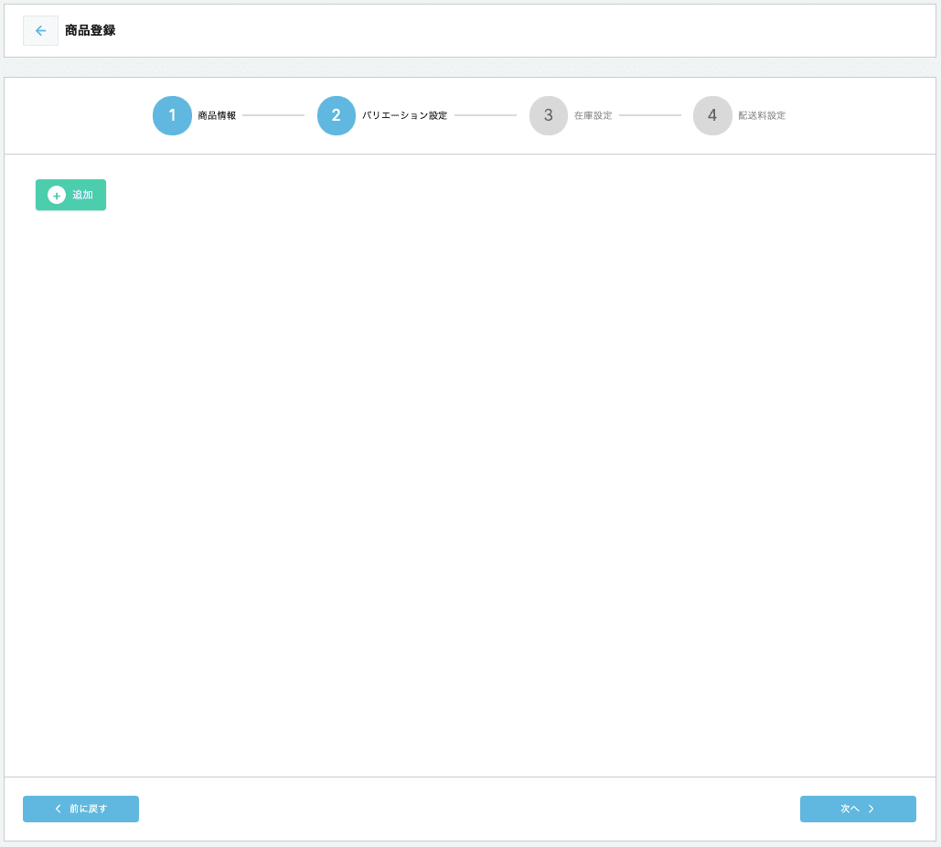Click the connector line after バリエーション設定

[486, 115]
